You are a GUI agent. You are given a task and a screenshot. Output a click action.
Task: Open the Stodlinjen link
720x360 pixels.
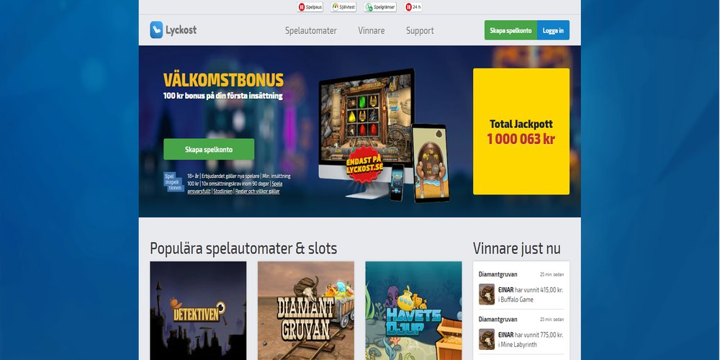[x=222, y=192]
